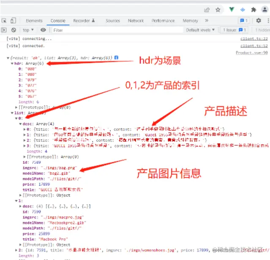Select the Console tab
The width and height of the screenshot is (270, 260).
(x=58, y=21)
